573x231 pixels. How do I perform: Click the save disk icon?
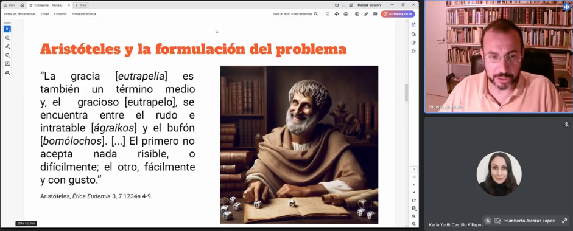[328, 14]
